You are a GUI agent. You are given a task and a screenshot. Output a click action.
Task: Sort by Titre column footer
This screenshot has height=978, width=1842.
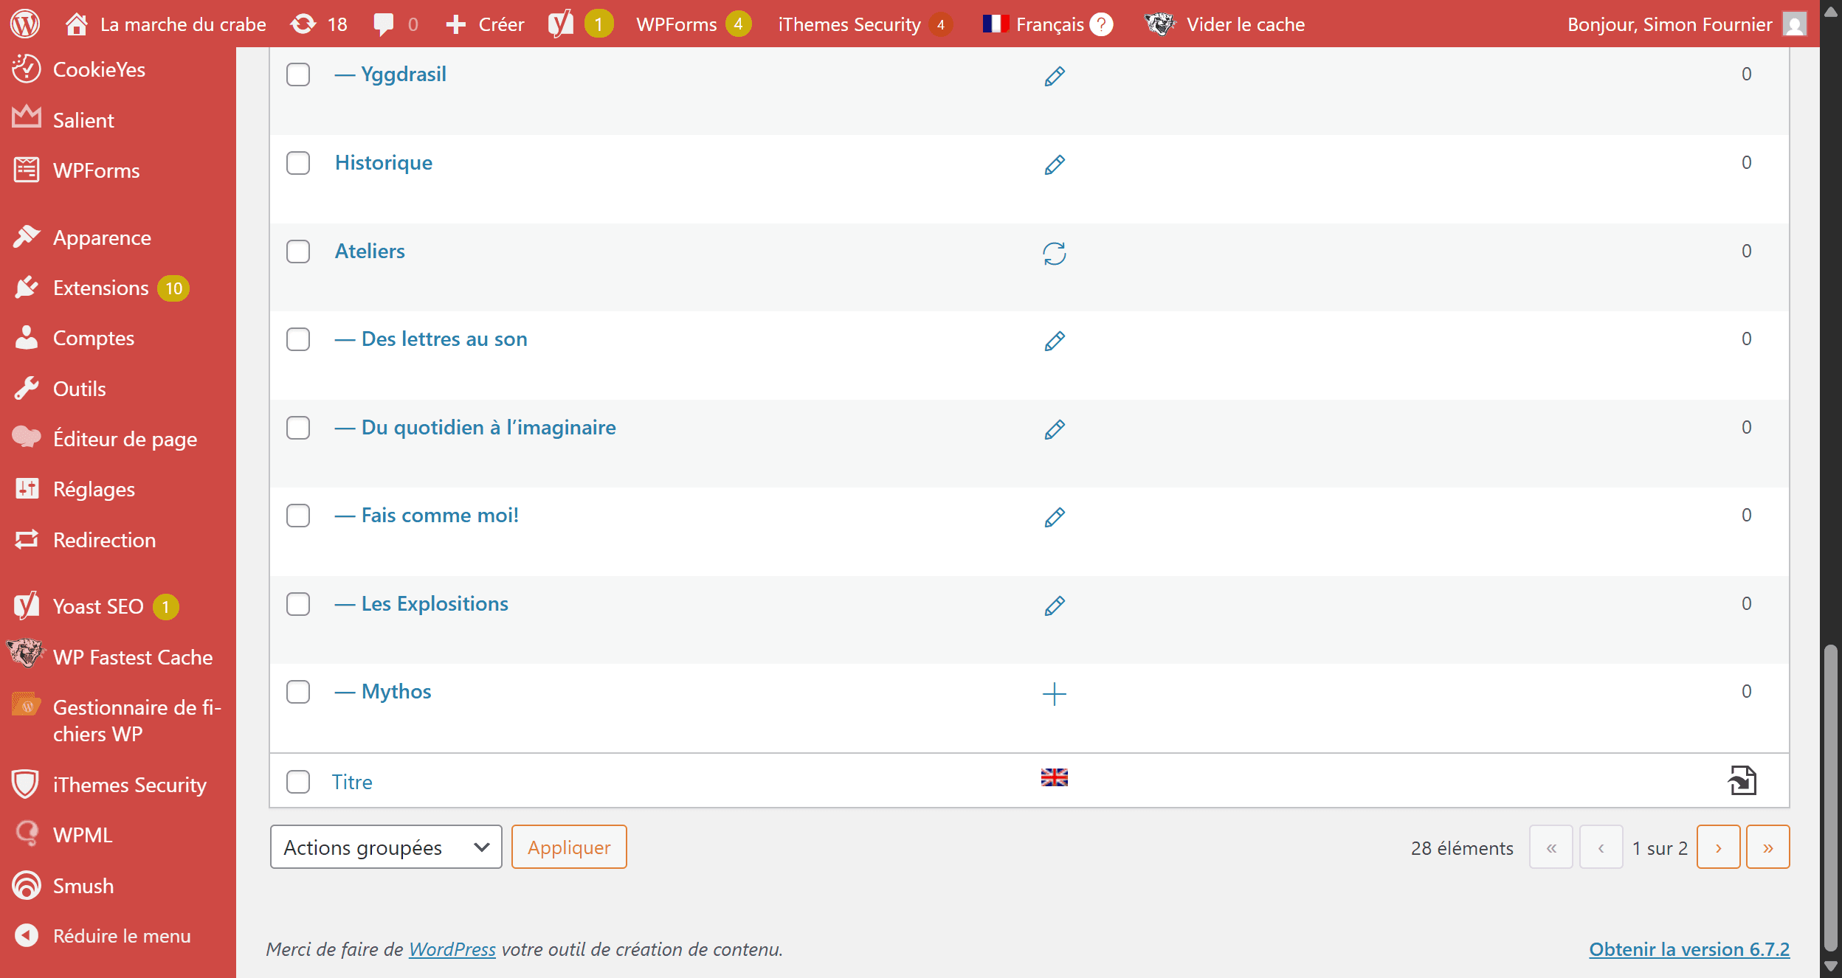[x=352, y=782]
